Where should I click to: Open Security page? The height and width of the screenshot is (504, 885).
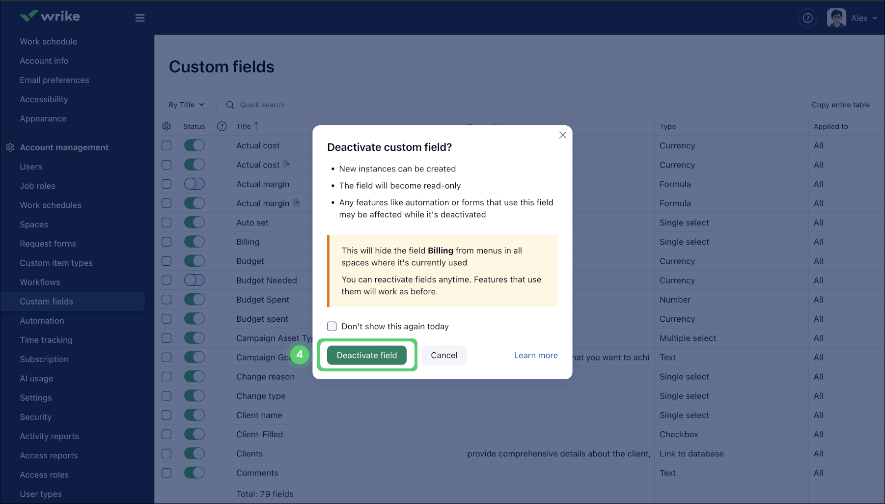[35, 417]
